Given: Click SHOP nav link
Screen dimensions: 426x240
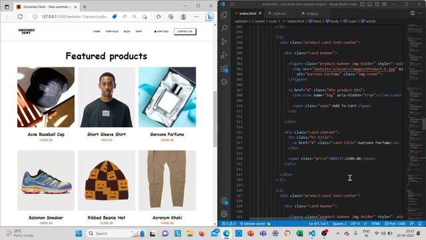Looking at the screenshot, I should coord(138,31).
